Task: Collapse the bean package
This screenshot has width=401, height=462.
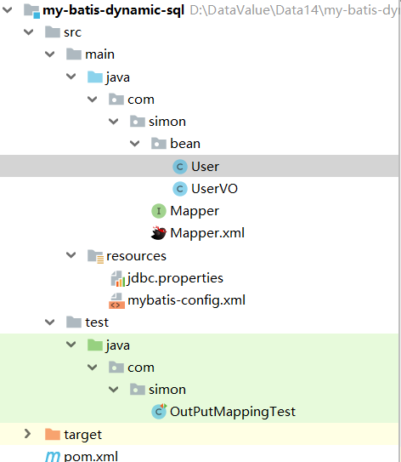Action: click(135, 144)
